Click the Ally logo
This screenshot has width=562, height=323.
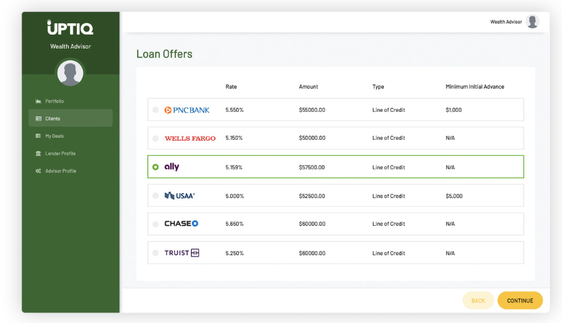tap(172, 166)
